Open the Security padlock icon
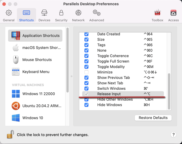Screen dimensions: 182x144 (61, 13)
